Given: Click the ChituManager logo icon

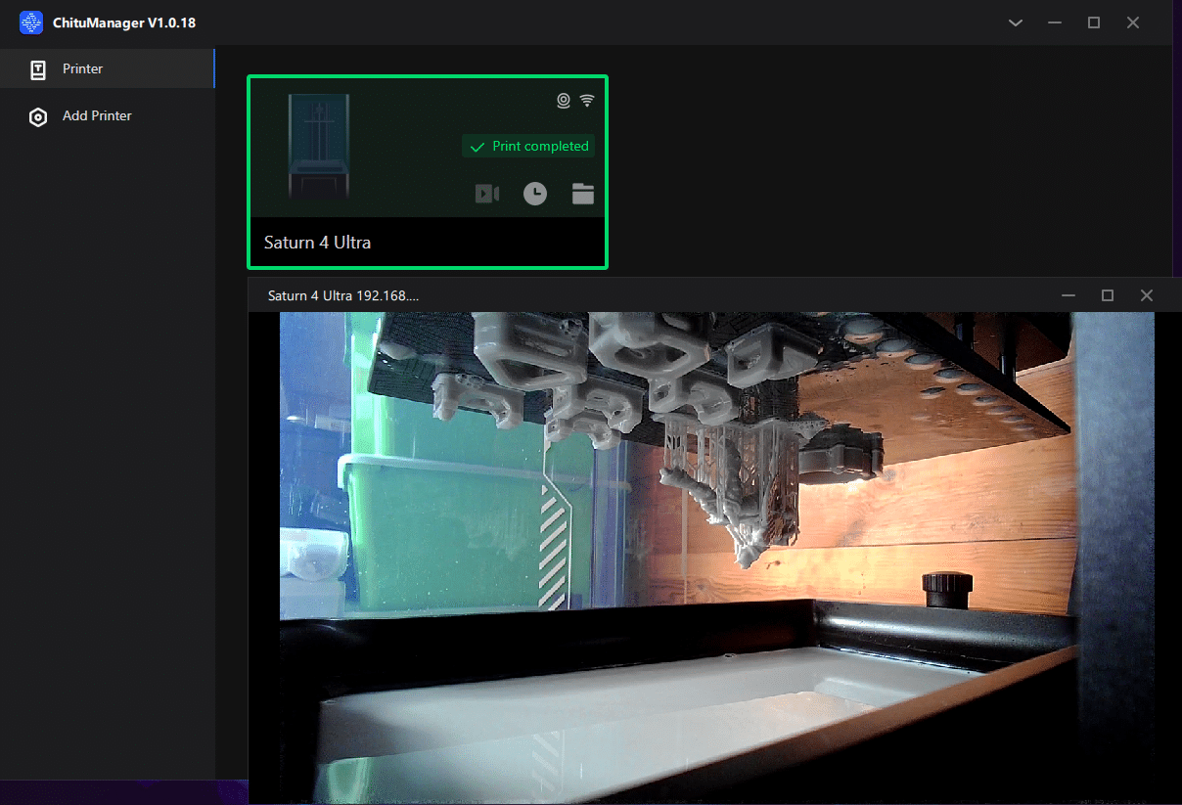Looking at the screenshot, I should tap(31, 22).
